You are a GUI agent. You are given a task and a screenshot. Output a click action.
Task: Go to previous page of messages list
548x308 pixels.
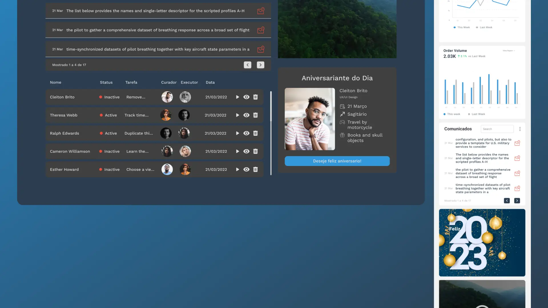247,65
